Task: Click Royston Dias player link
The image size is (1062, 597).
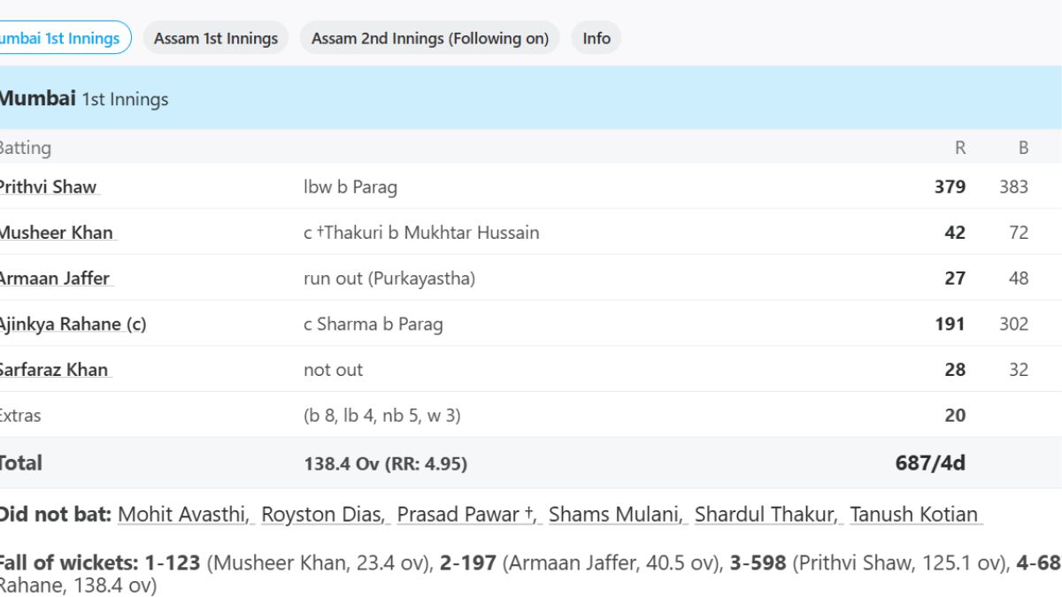Action: (x=324, y=514)
